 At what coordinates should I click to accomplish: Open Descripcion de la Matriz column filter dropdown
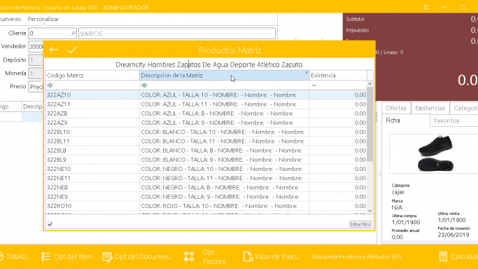click(x=307, y=73)
